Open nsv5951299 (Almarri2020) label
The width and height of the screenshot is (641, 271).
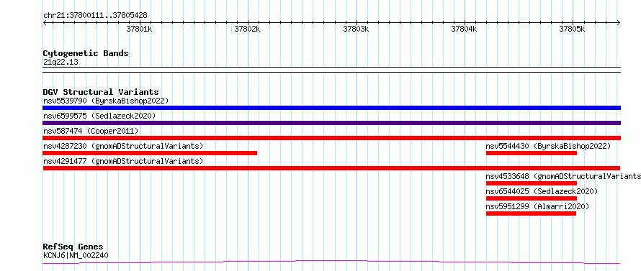(x=537, y=206)
